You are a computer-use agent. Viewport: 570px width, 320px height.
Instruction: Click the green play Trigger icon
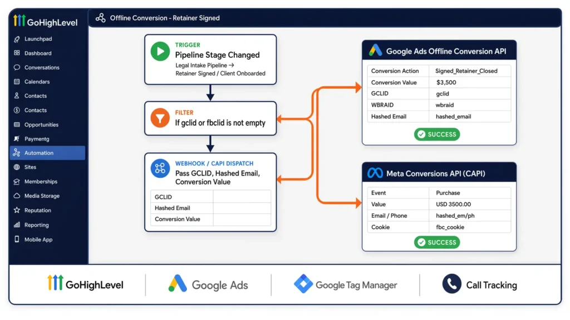(160, 51)
